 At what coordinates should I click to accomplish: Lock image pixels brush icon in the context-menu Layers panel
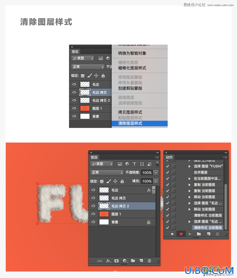(90, 76)
